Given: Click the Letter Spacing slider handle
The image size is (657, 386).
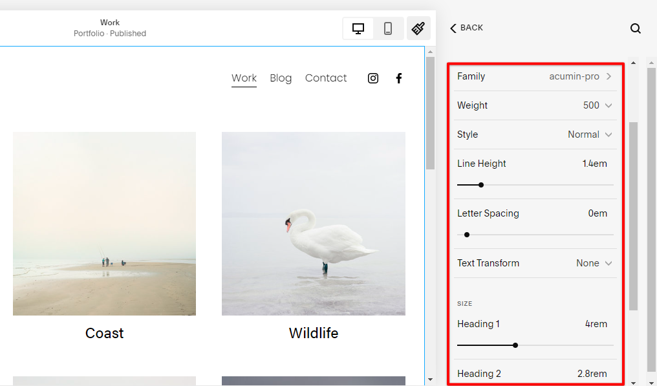Looking at the screenshot, I should (467, 235).
